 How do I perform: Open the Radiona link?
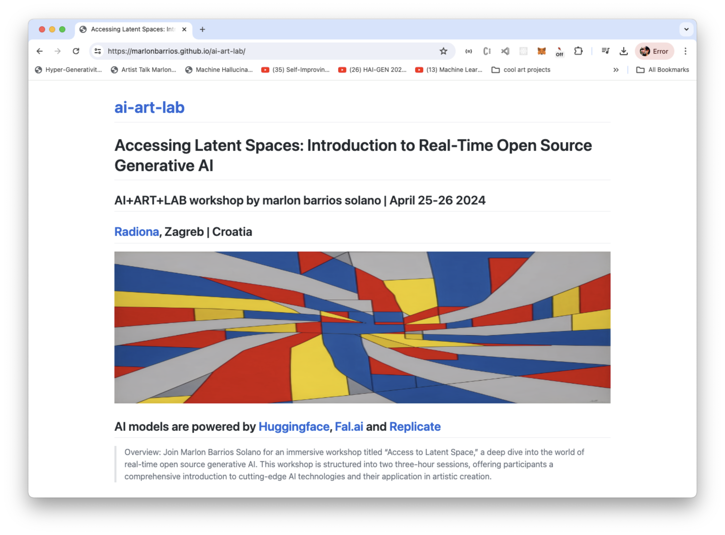(x=136, y=232)
